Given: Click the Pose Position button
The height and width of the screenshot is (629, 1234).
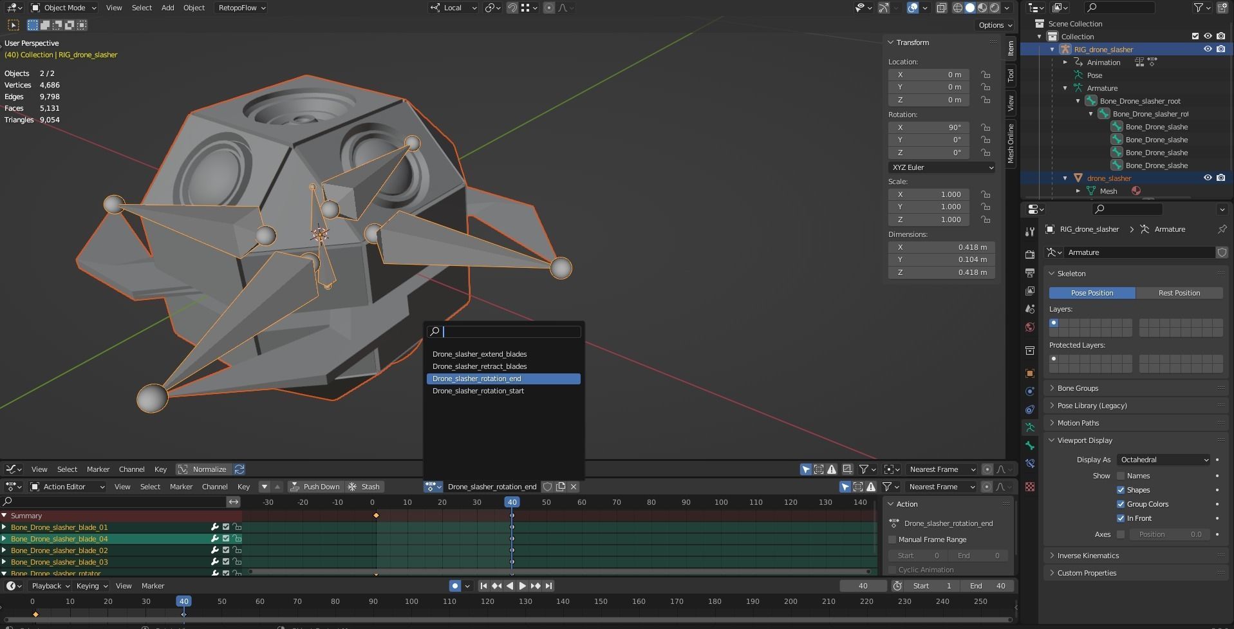Looking at the screenshot, I should 1092,293.
